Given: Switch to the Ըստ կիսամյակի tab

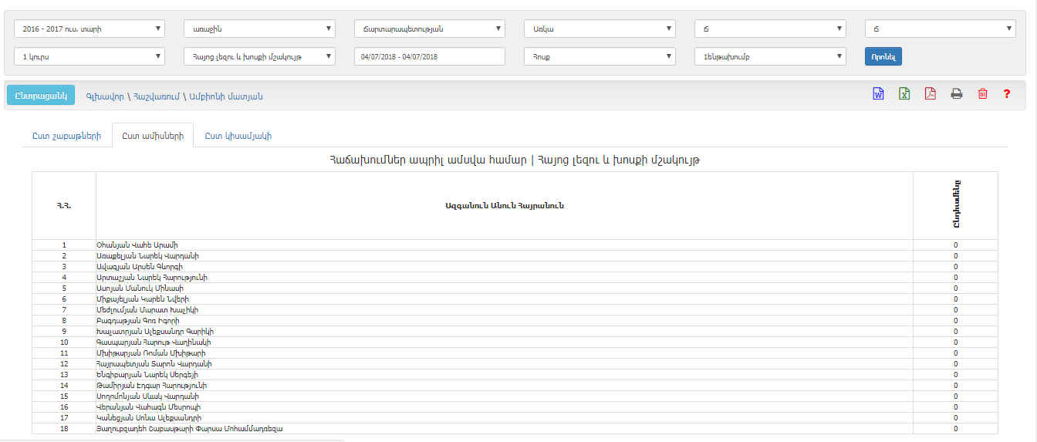Looking at the screenshot, I should click(238, 136).
